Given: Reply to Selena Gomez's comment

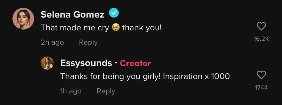Looking at the screenshot, I should pos(88,42).
